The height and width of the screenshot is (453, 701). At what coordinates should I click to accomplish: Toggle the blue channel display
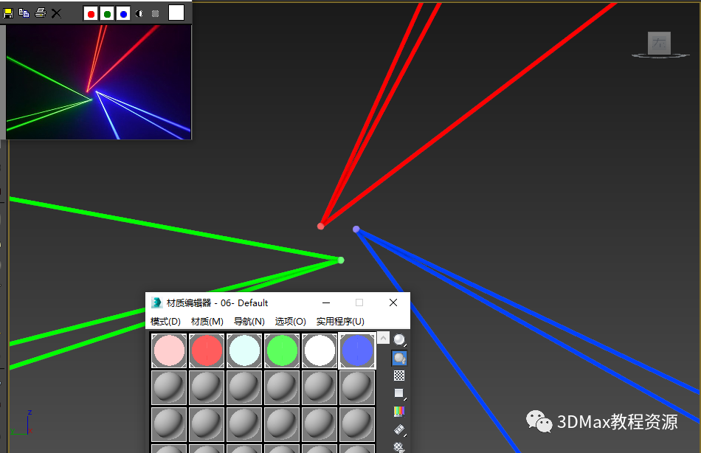[x=123, y=14]
